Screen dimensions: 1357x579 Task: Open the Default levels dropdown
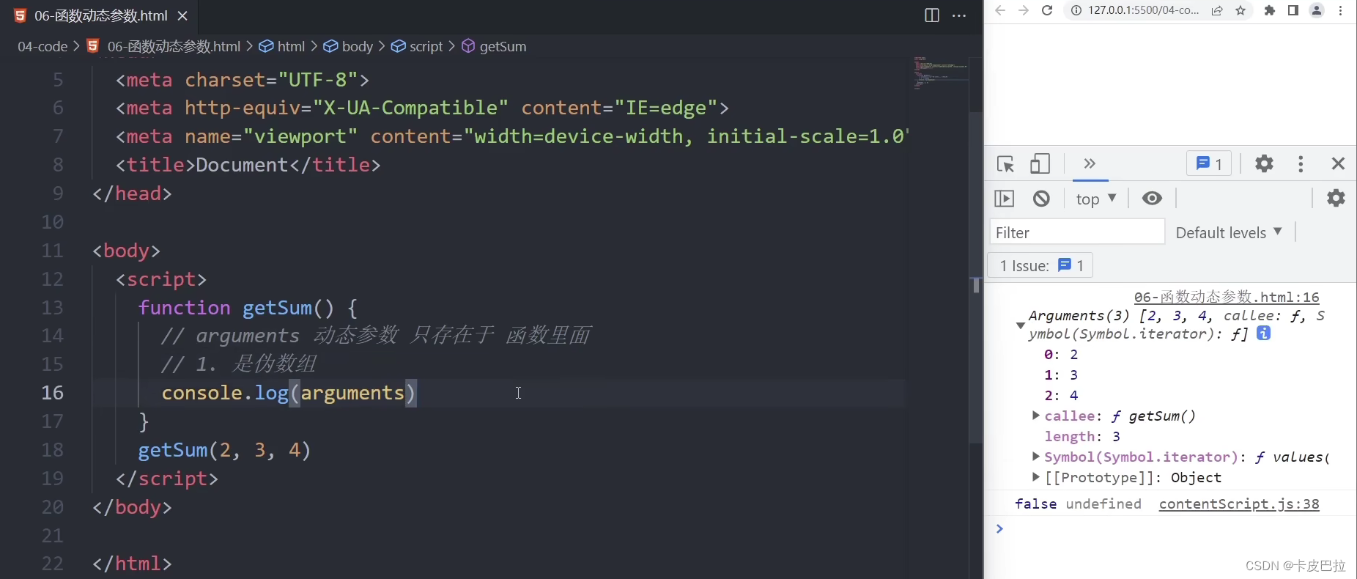pos(1229,232)
